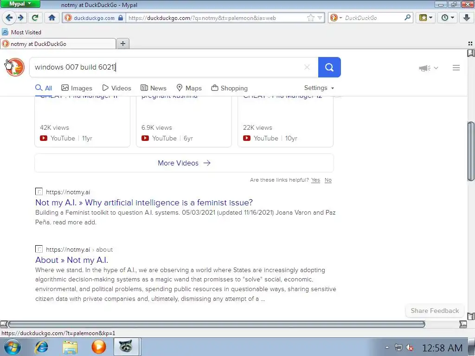Show hidden system tray icons
475x356 pixels.
pyautogui.click(x=387, y=348)
